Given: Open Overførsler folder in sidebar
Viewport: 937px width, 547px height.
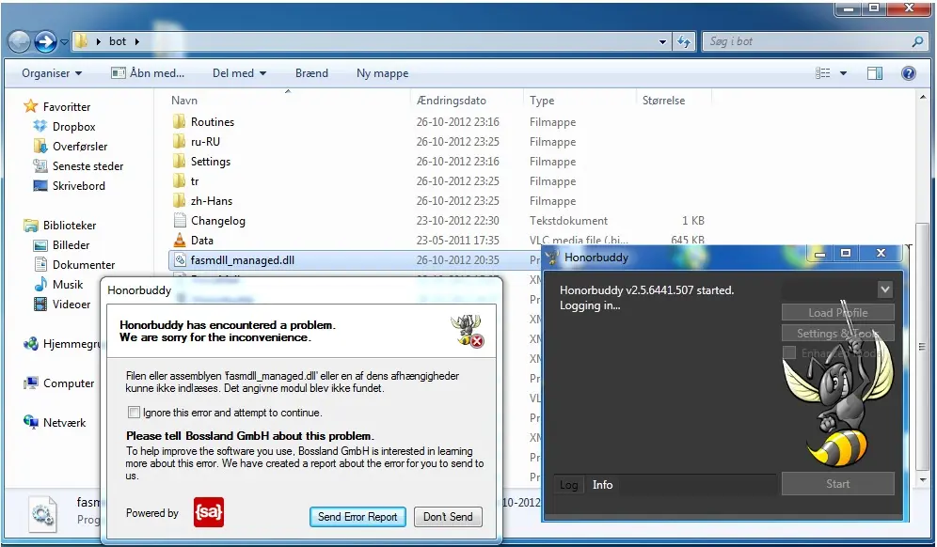Looking at the screenshot, I should pos(71,147).
